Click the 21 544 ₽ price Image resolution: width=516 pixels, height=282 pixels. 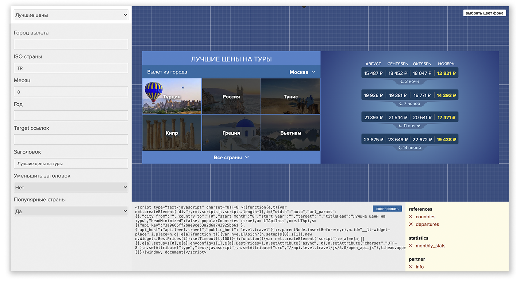[x=398, y=118]
